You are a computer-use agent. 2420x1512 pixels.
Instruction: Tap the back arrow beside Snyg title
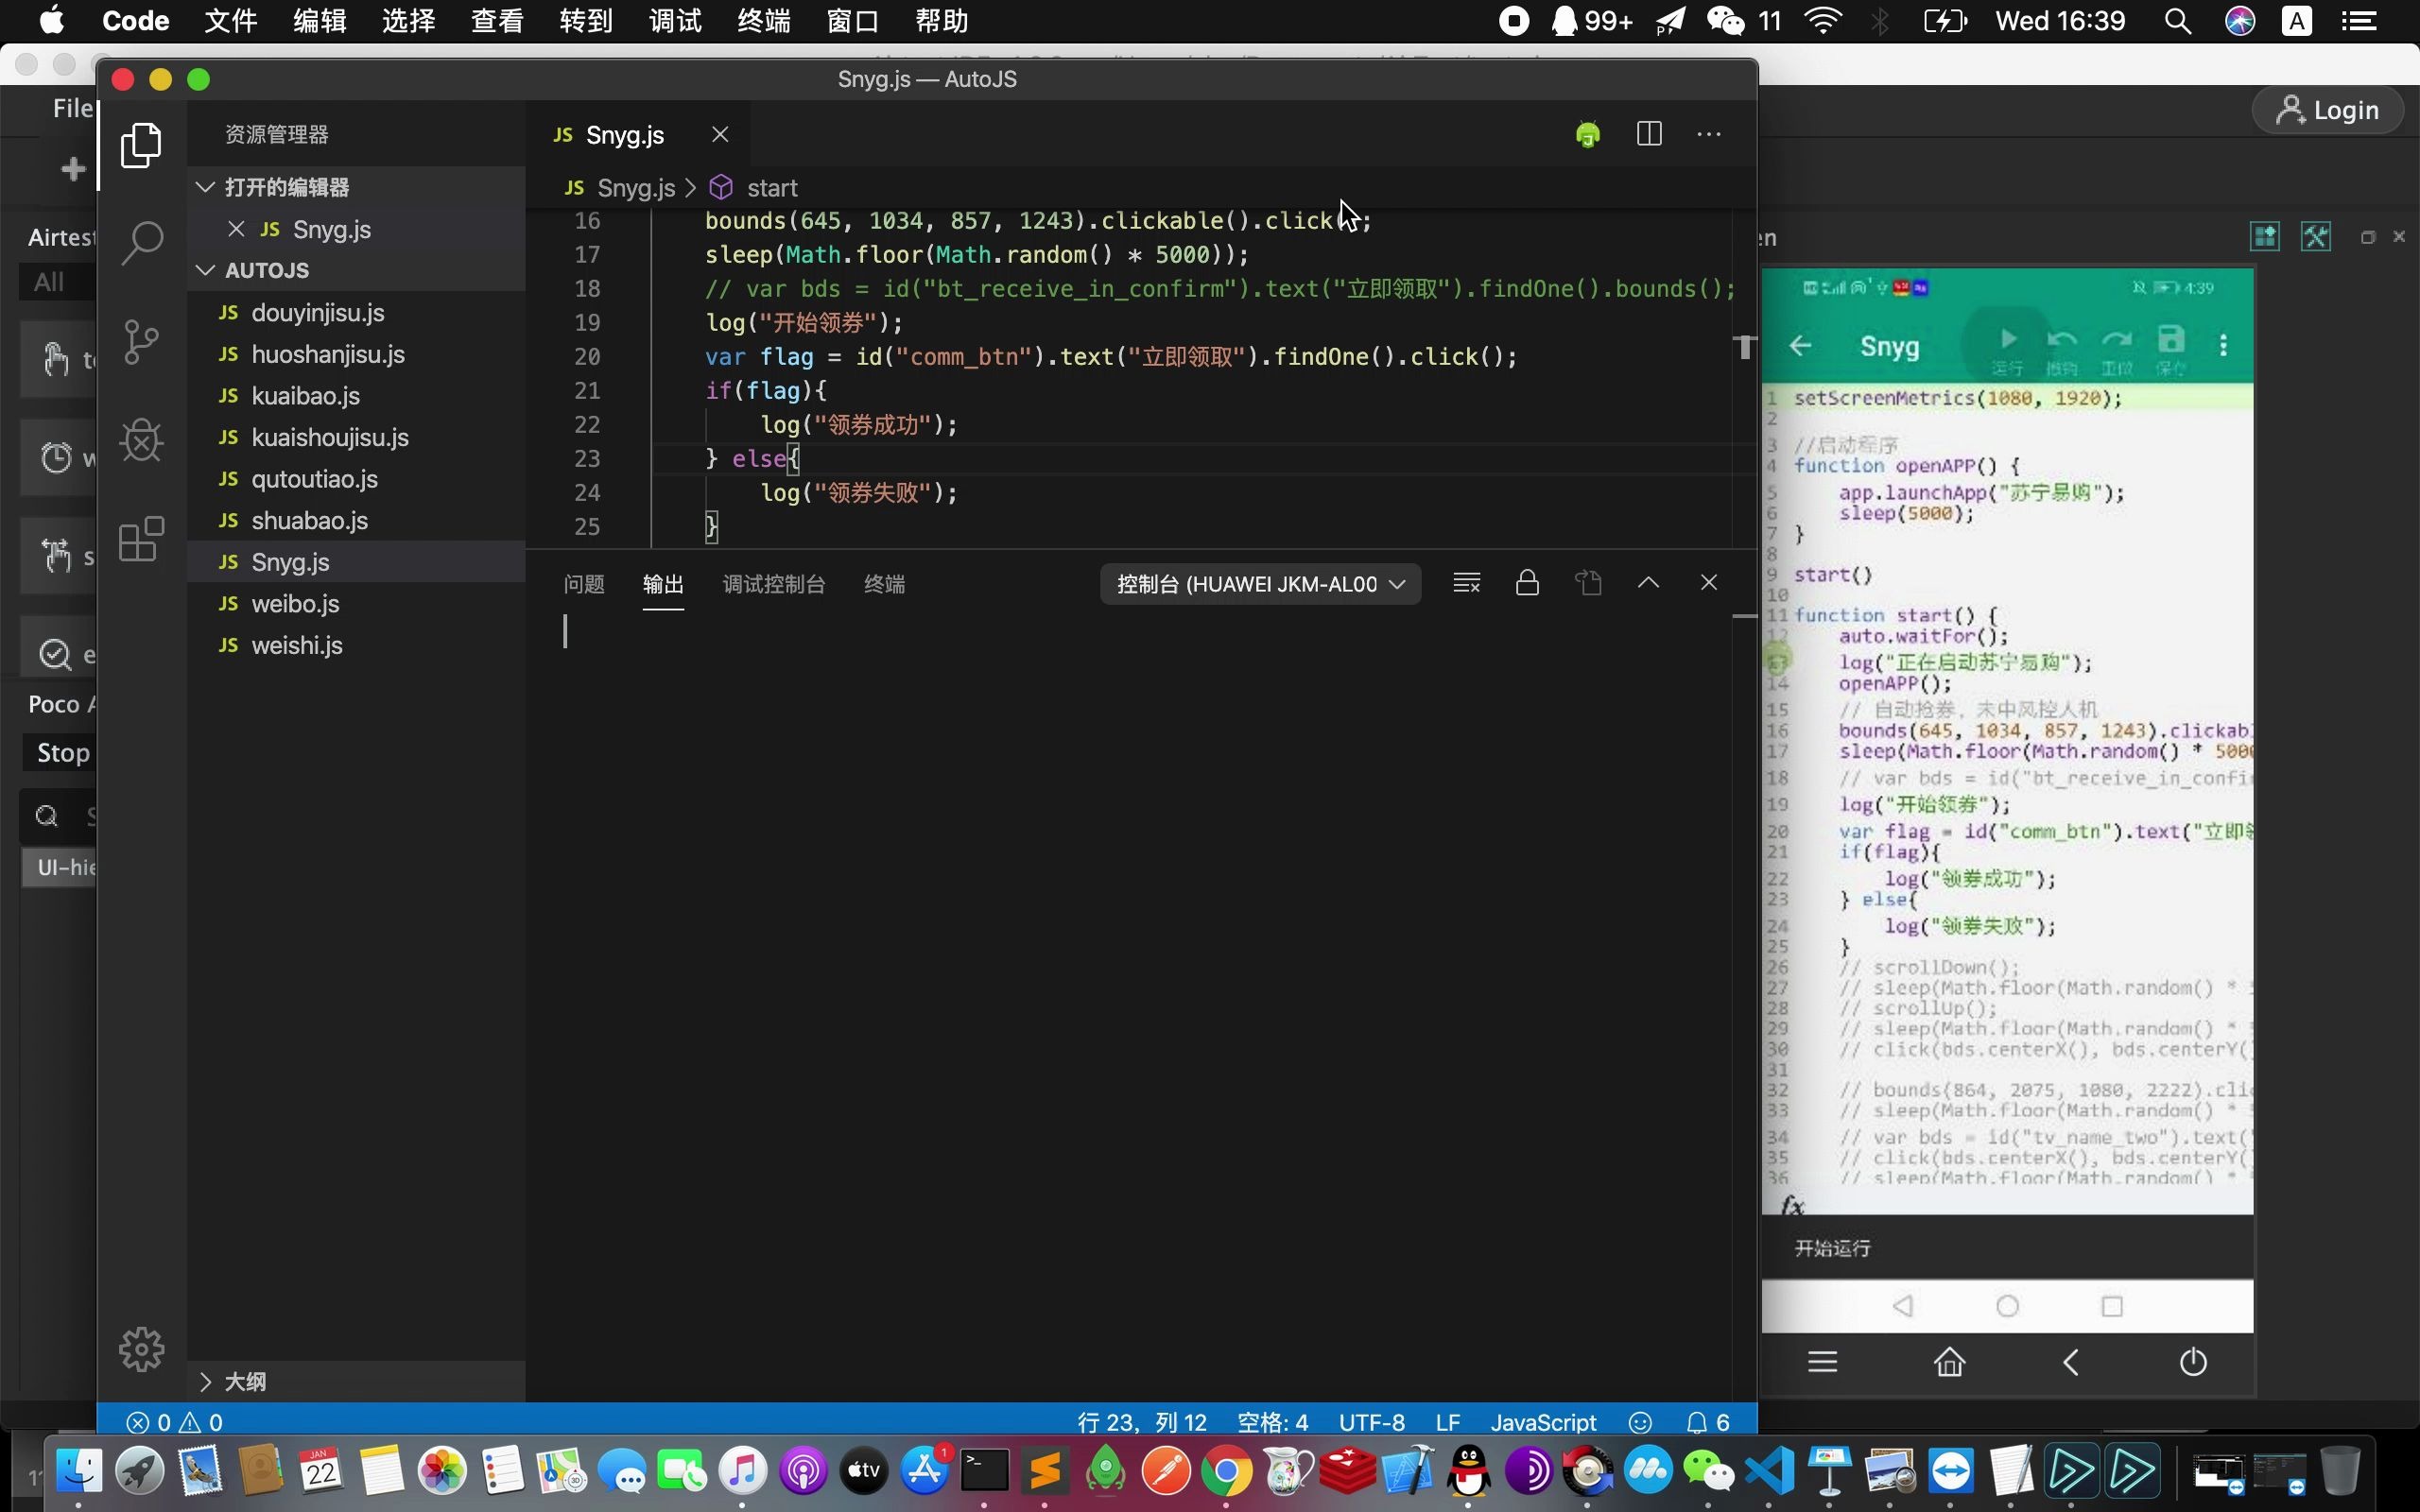[x=1800, y=346]
